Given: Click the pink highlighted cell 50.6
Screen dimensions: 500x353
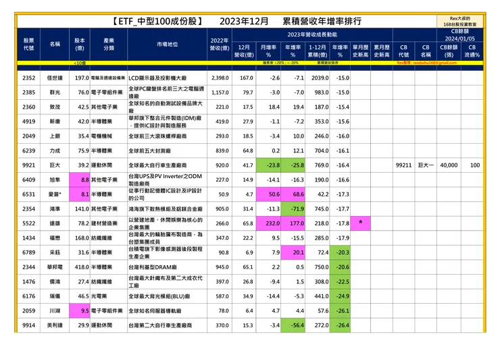Looking at the screenshot, I should (268, 194).
